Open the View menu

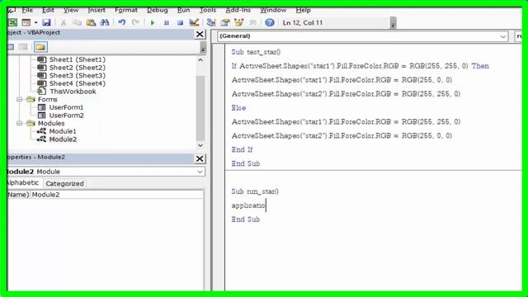tap(71, 10)
